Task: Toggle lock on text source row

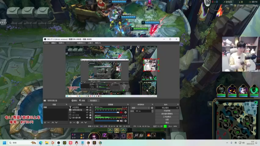Action: (90, 107)
